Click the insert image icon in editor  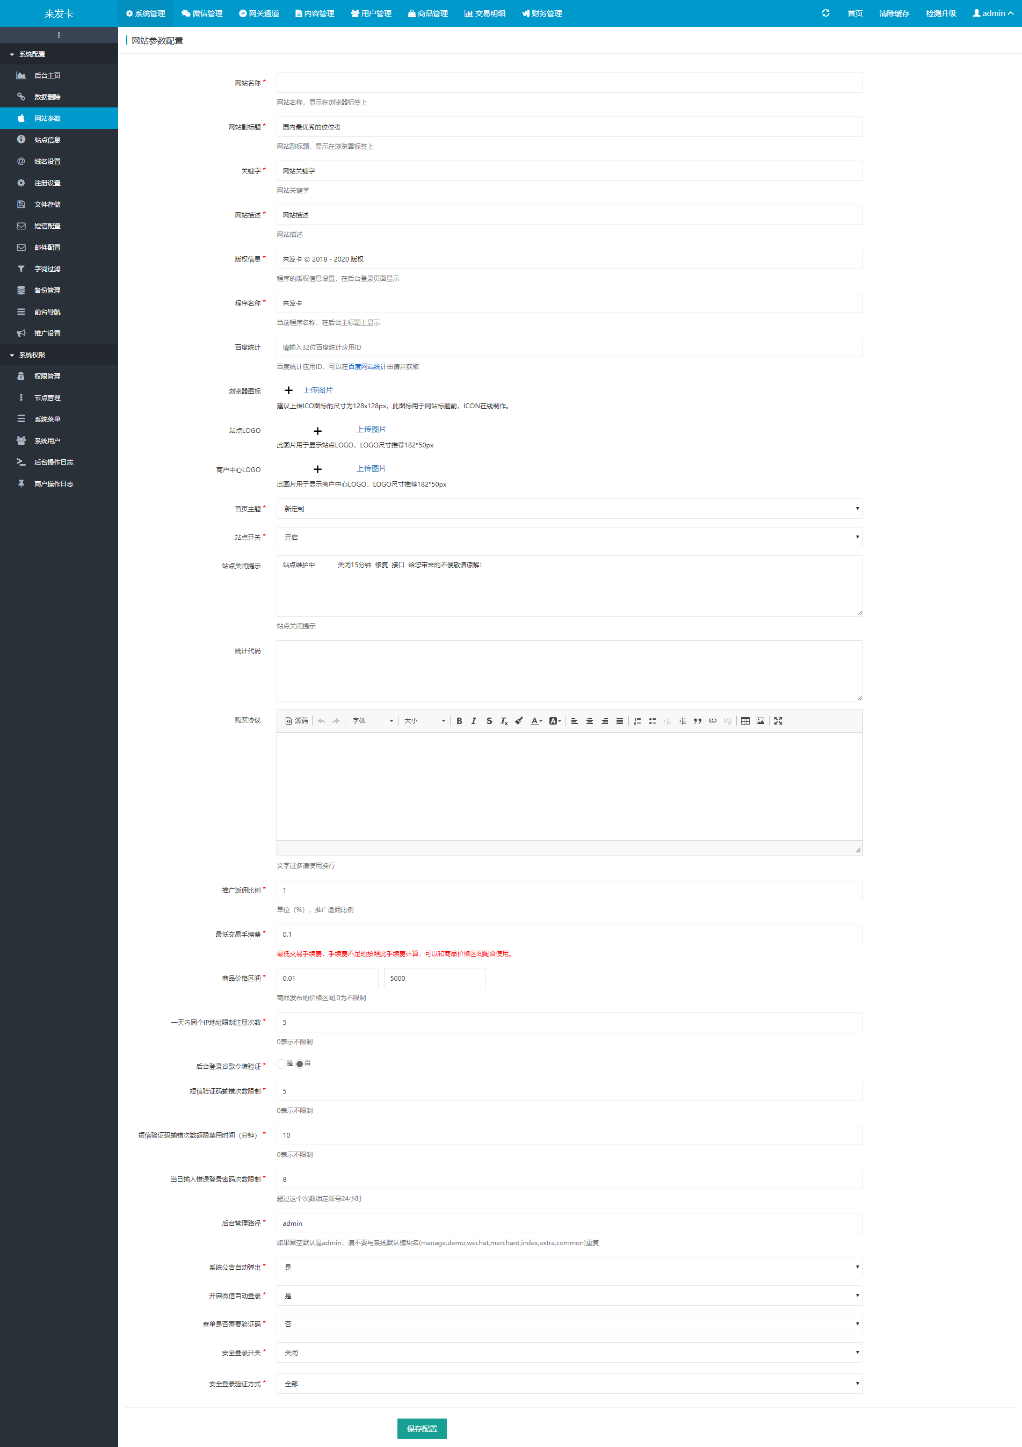(760, 721)
